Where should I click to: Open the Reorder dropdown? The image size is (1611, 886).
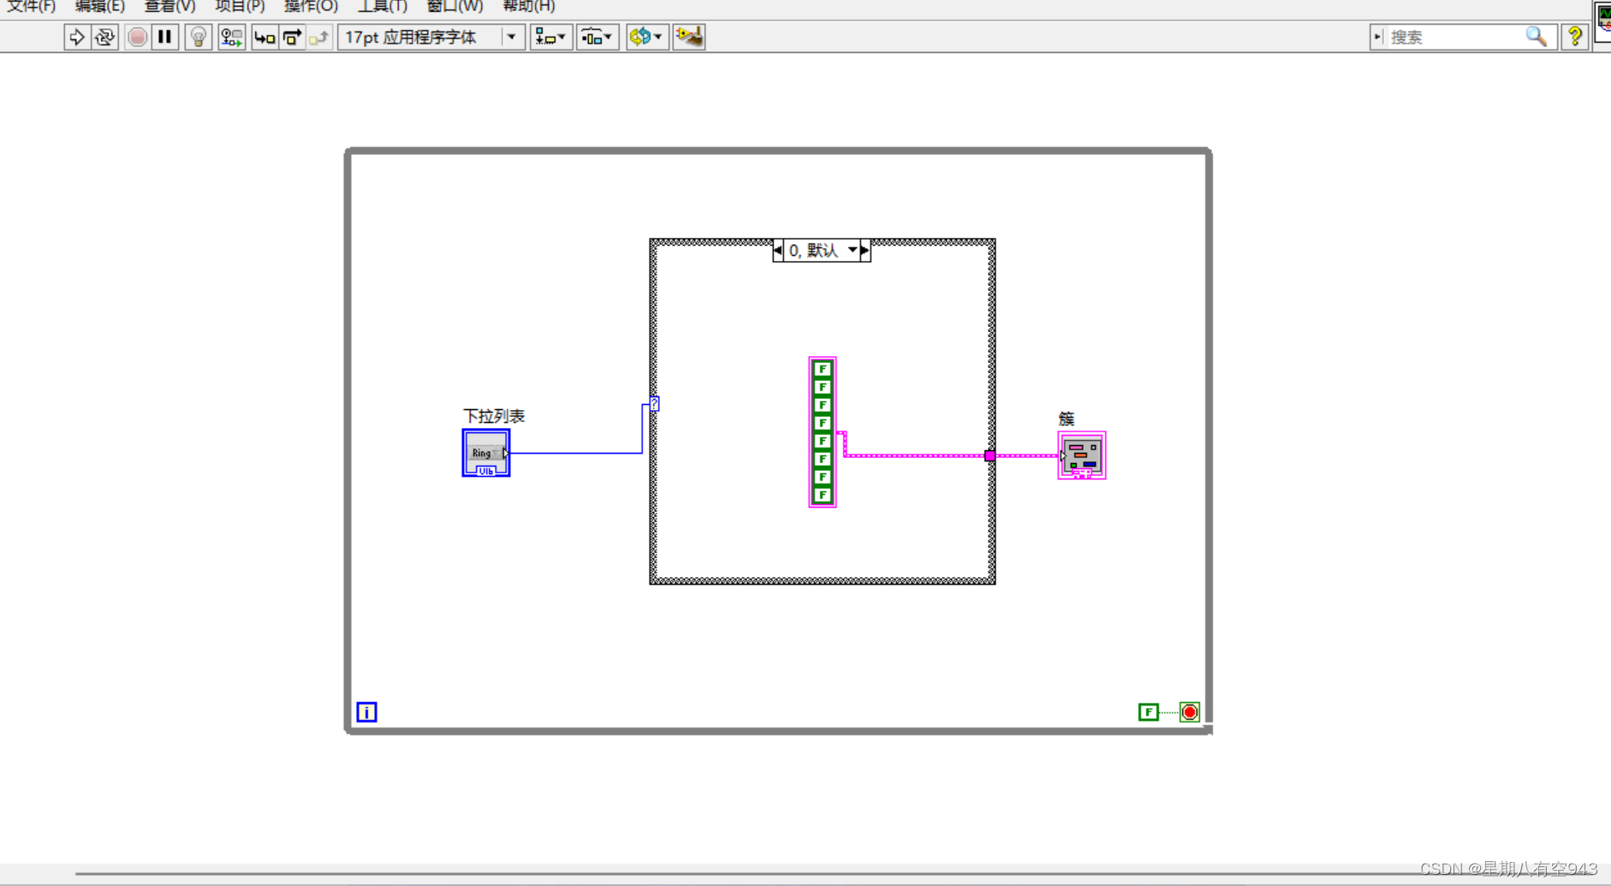point(646,37)
